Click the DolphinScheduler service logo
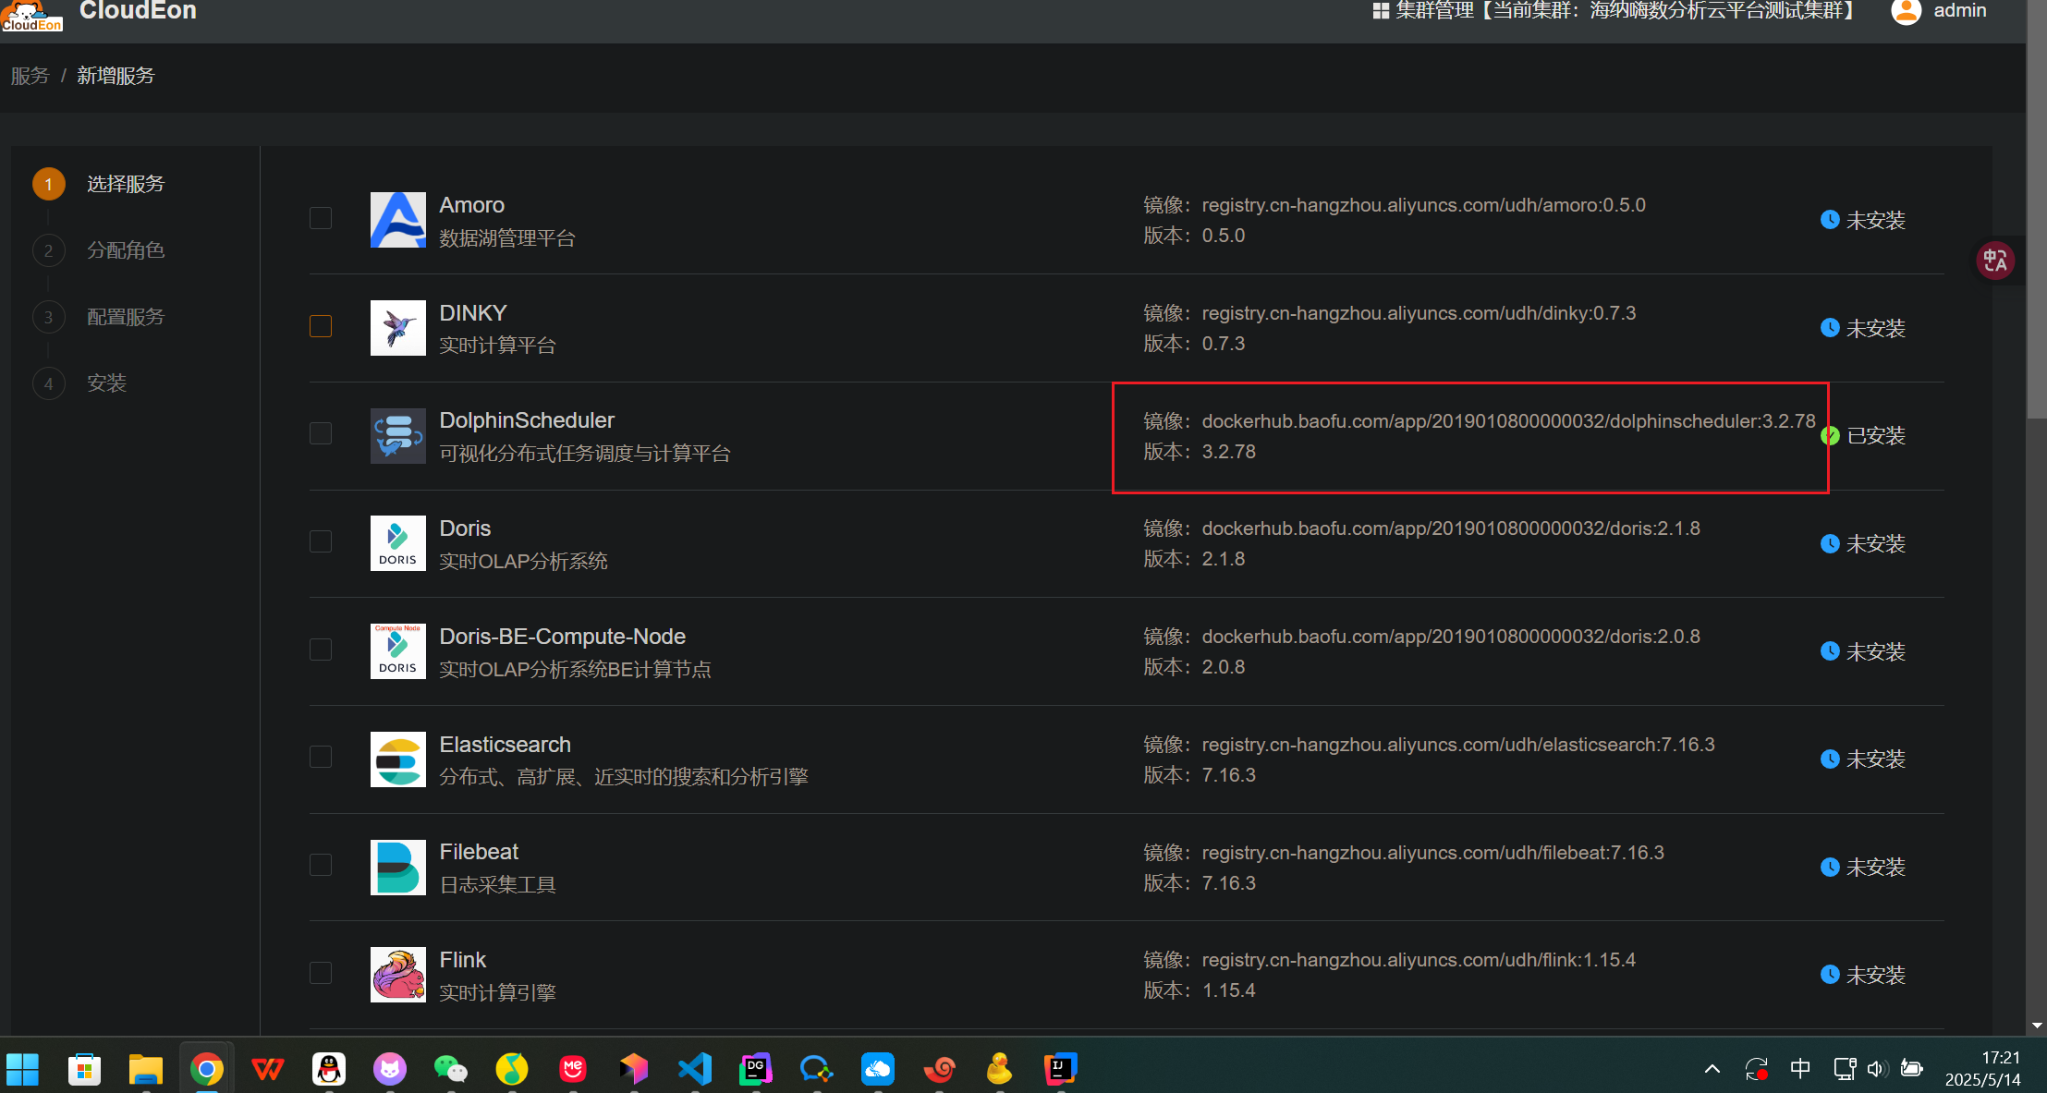This screenshot has width=2047, height=1093. [x=397, y=435]
